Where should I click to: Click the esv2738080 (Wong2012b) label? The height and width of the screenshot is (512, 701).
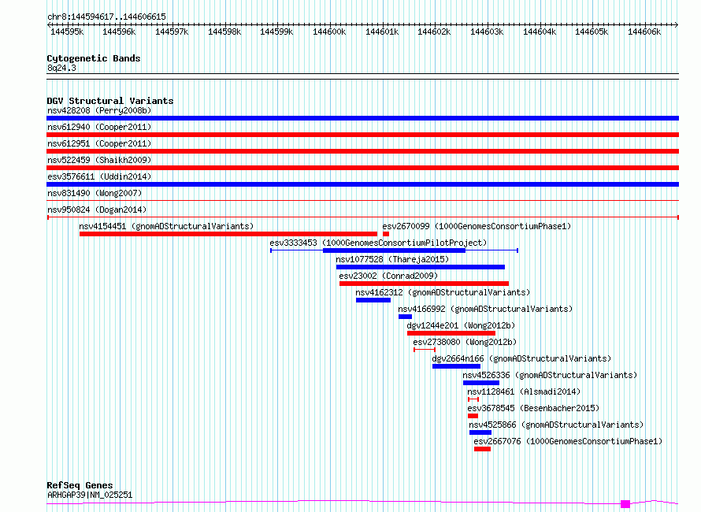tap(465, 342)
